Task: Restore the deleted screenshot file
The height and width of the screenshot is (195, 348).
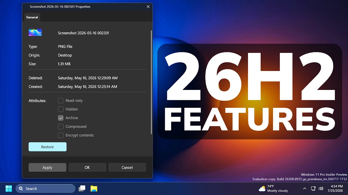Action: click(48, 147)
